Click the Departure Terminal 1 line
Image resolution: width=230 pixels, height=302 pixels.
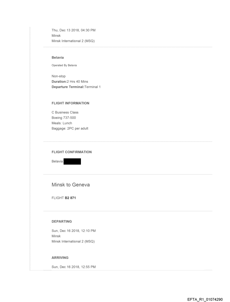coord(76,87)
